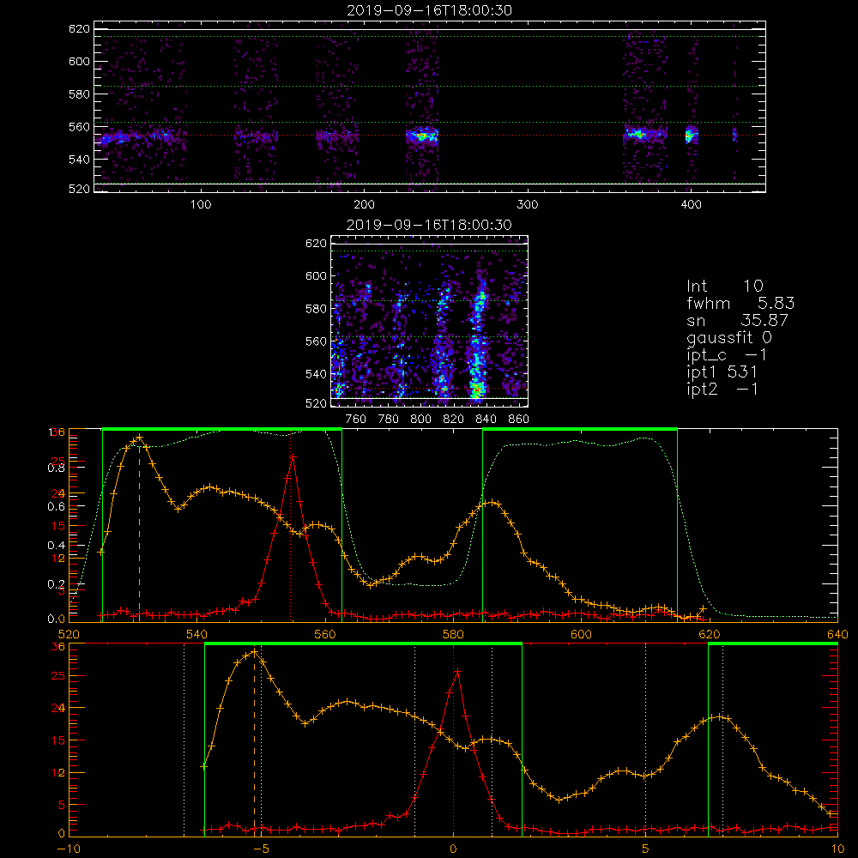Click the thick green bar atop bottom plot's left window
The height and width of the screenshot is (858, 858).
363,644
